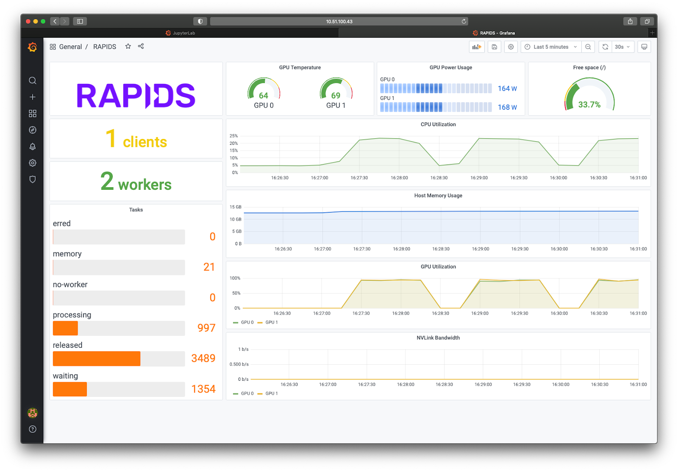Viewport: 678px width, 471px height.
Task: Click the released tasks bar gauge
Action: tap(119, 359)
